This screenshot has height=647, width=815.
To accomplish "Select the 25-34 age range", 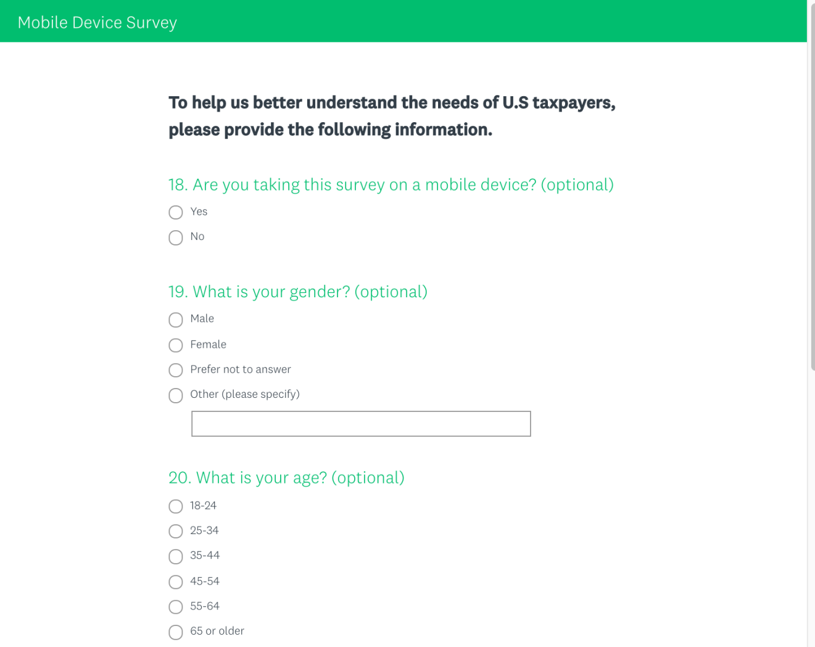I will [176, 531].
